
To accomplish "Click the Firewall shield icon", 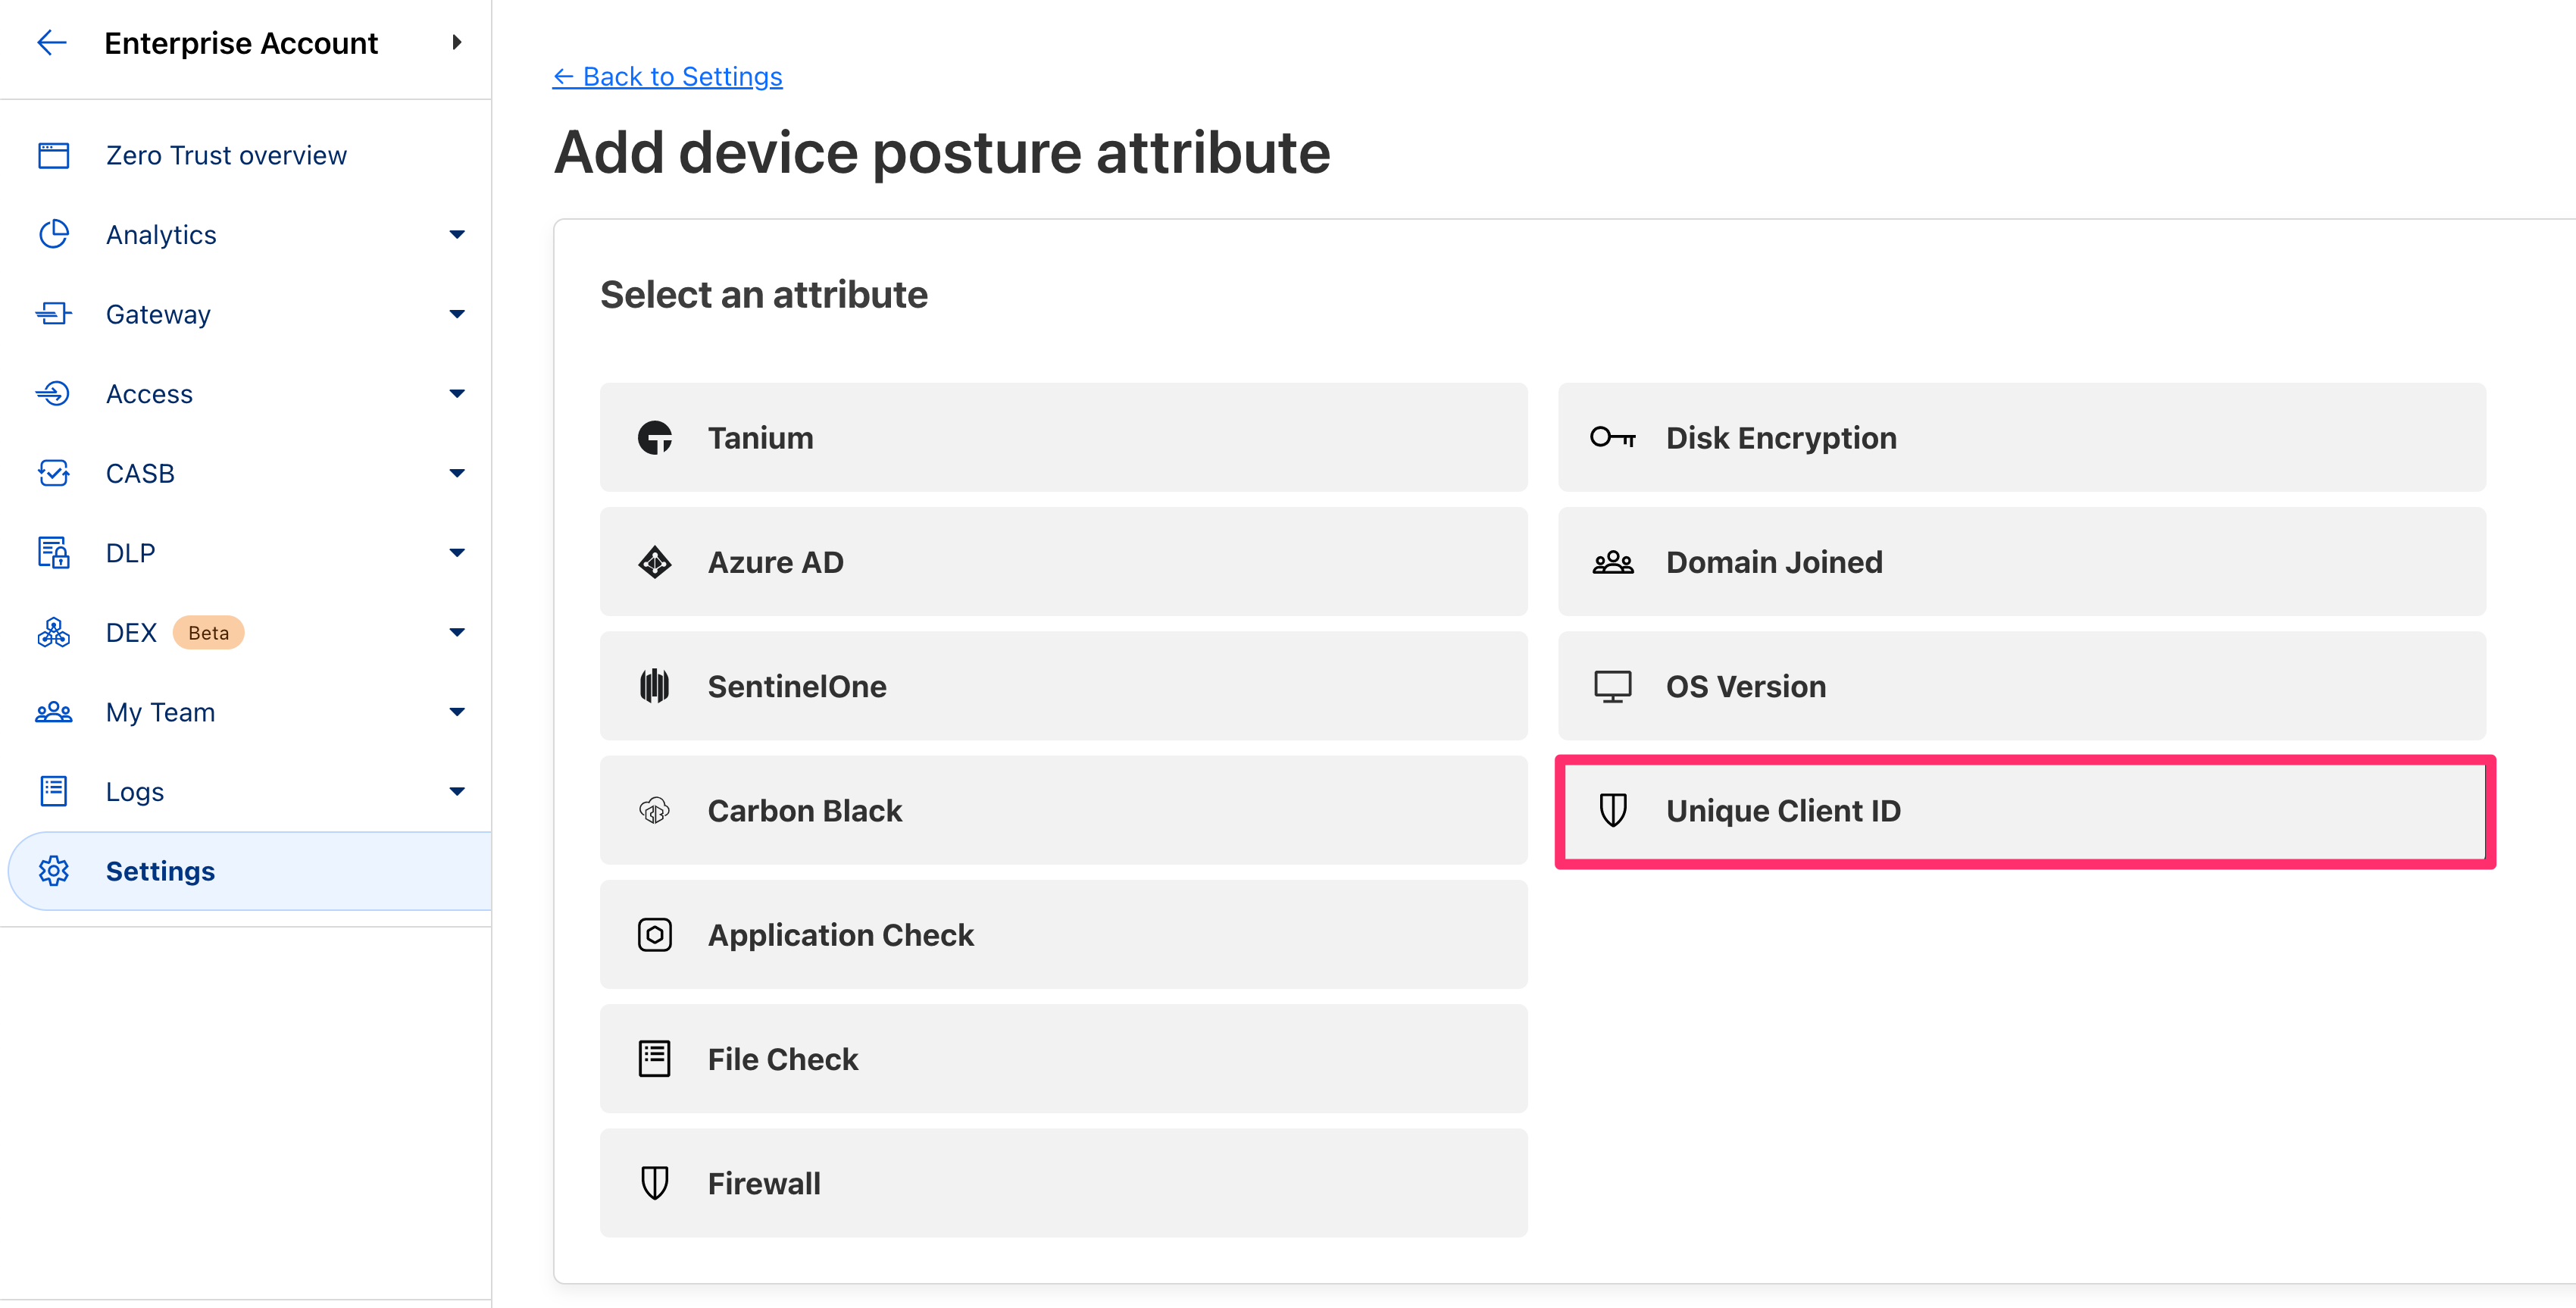I will [x=655, y=1183].
